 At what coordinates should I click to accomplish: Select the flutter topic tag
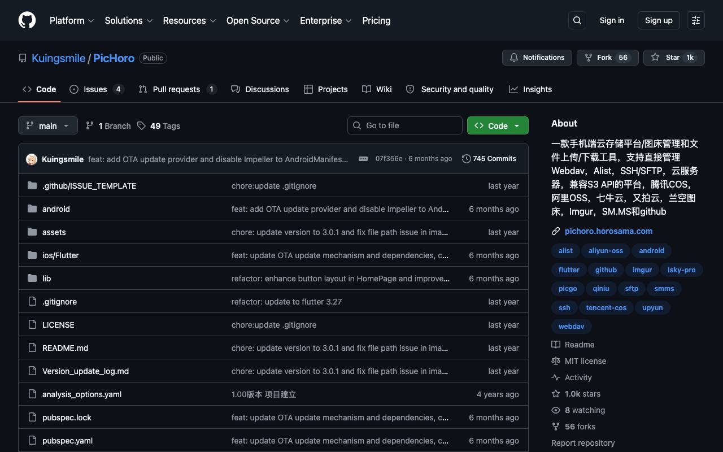coord(569,270)
